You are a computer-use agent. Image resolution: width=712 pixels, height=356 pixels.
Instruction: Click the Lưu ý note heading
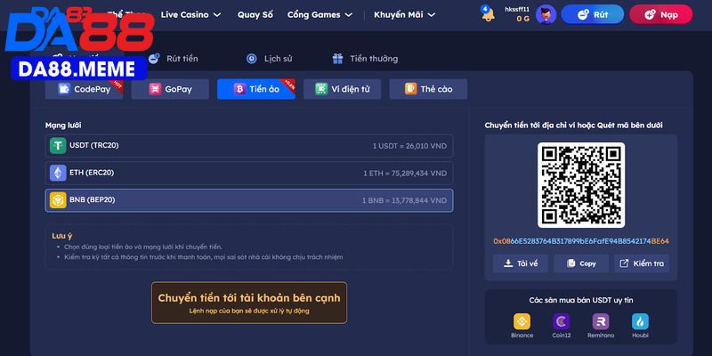[62, 236]
